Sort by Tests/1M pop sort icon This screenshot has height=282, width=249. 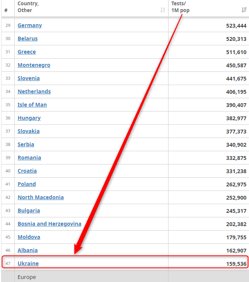(x=244, y=10)
